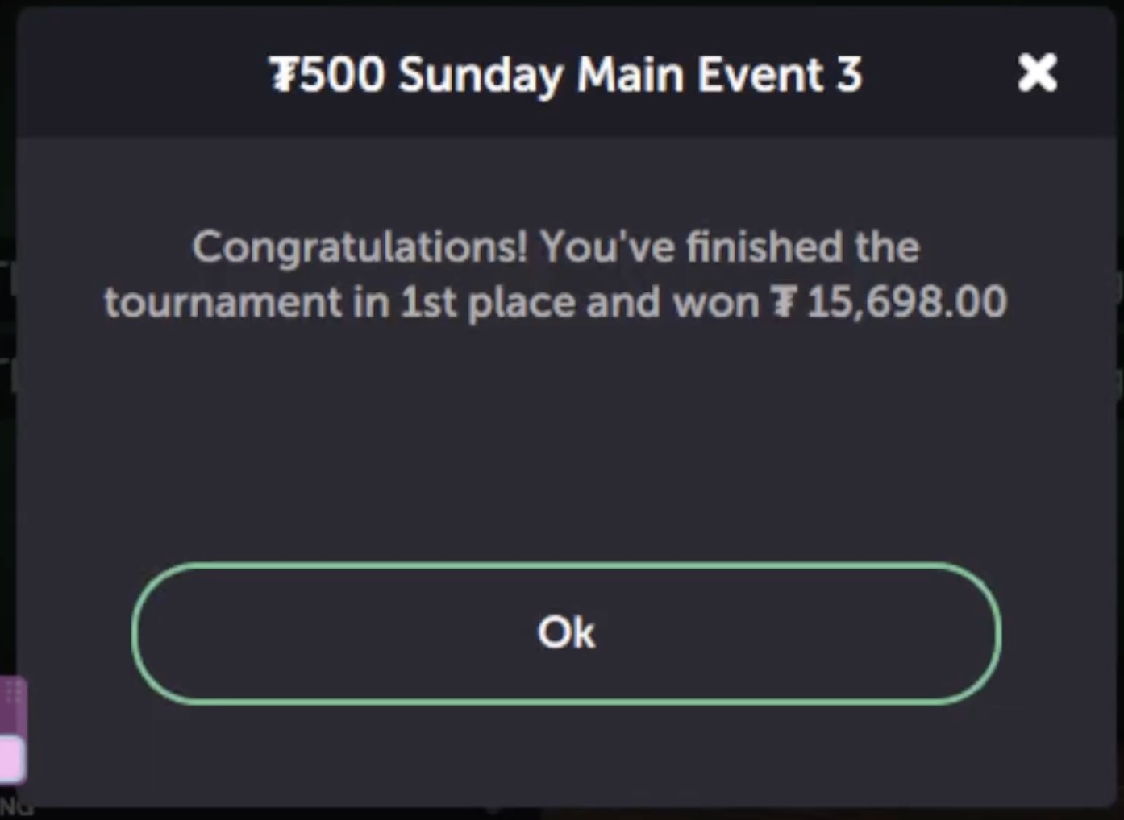
Task: Click the prize amount 15,698.00
Action: 906,303
